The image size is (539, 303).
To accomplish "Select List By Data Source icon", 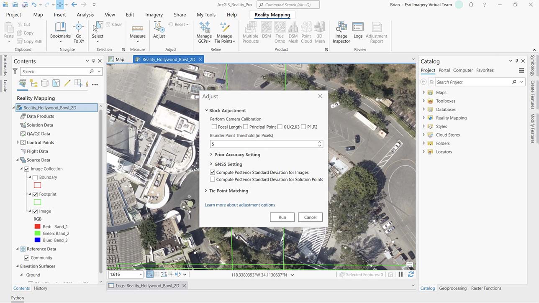I will pos(44,84).
